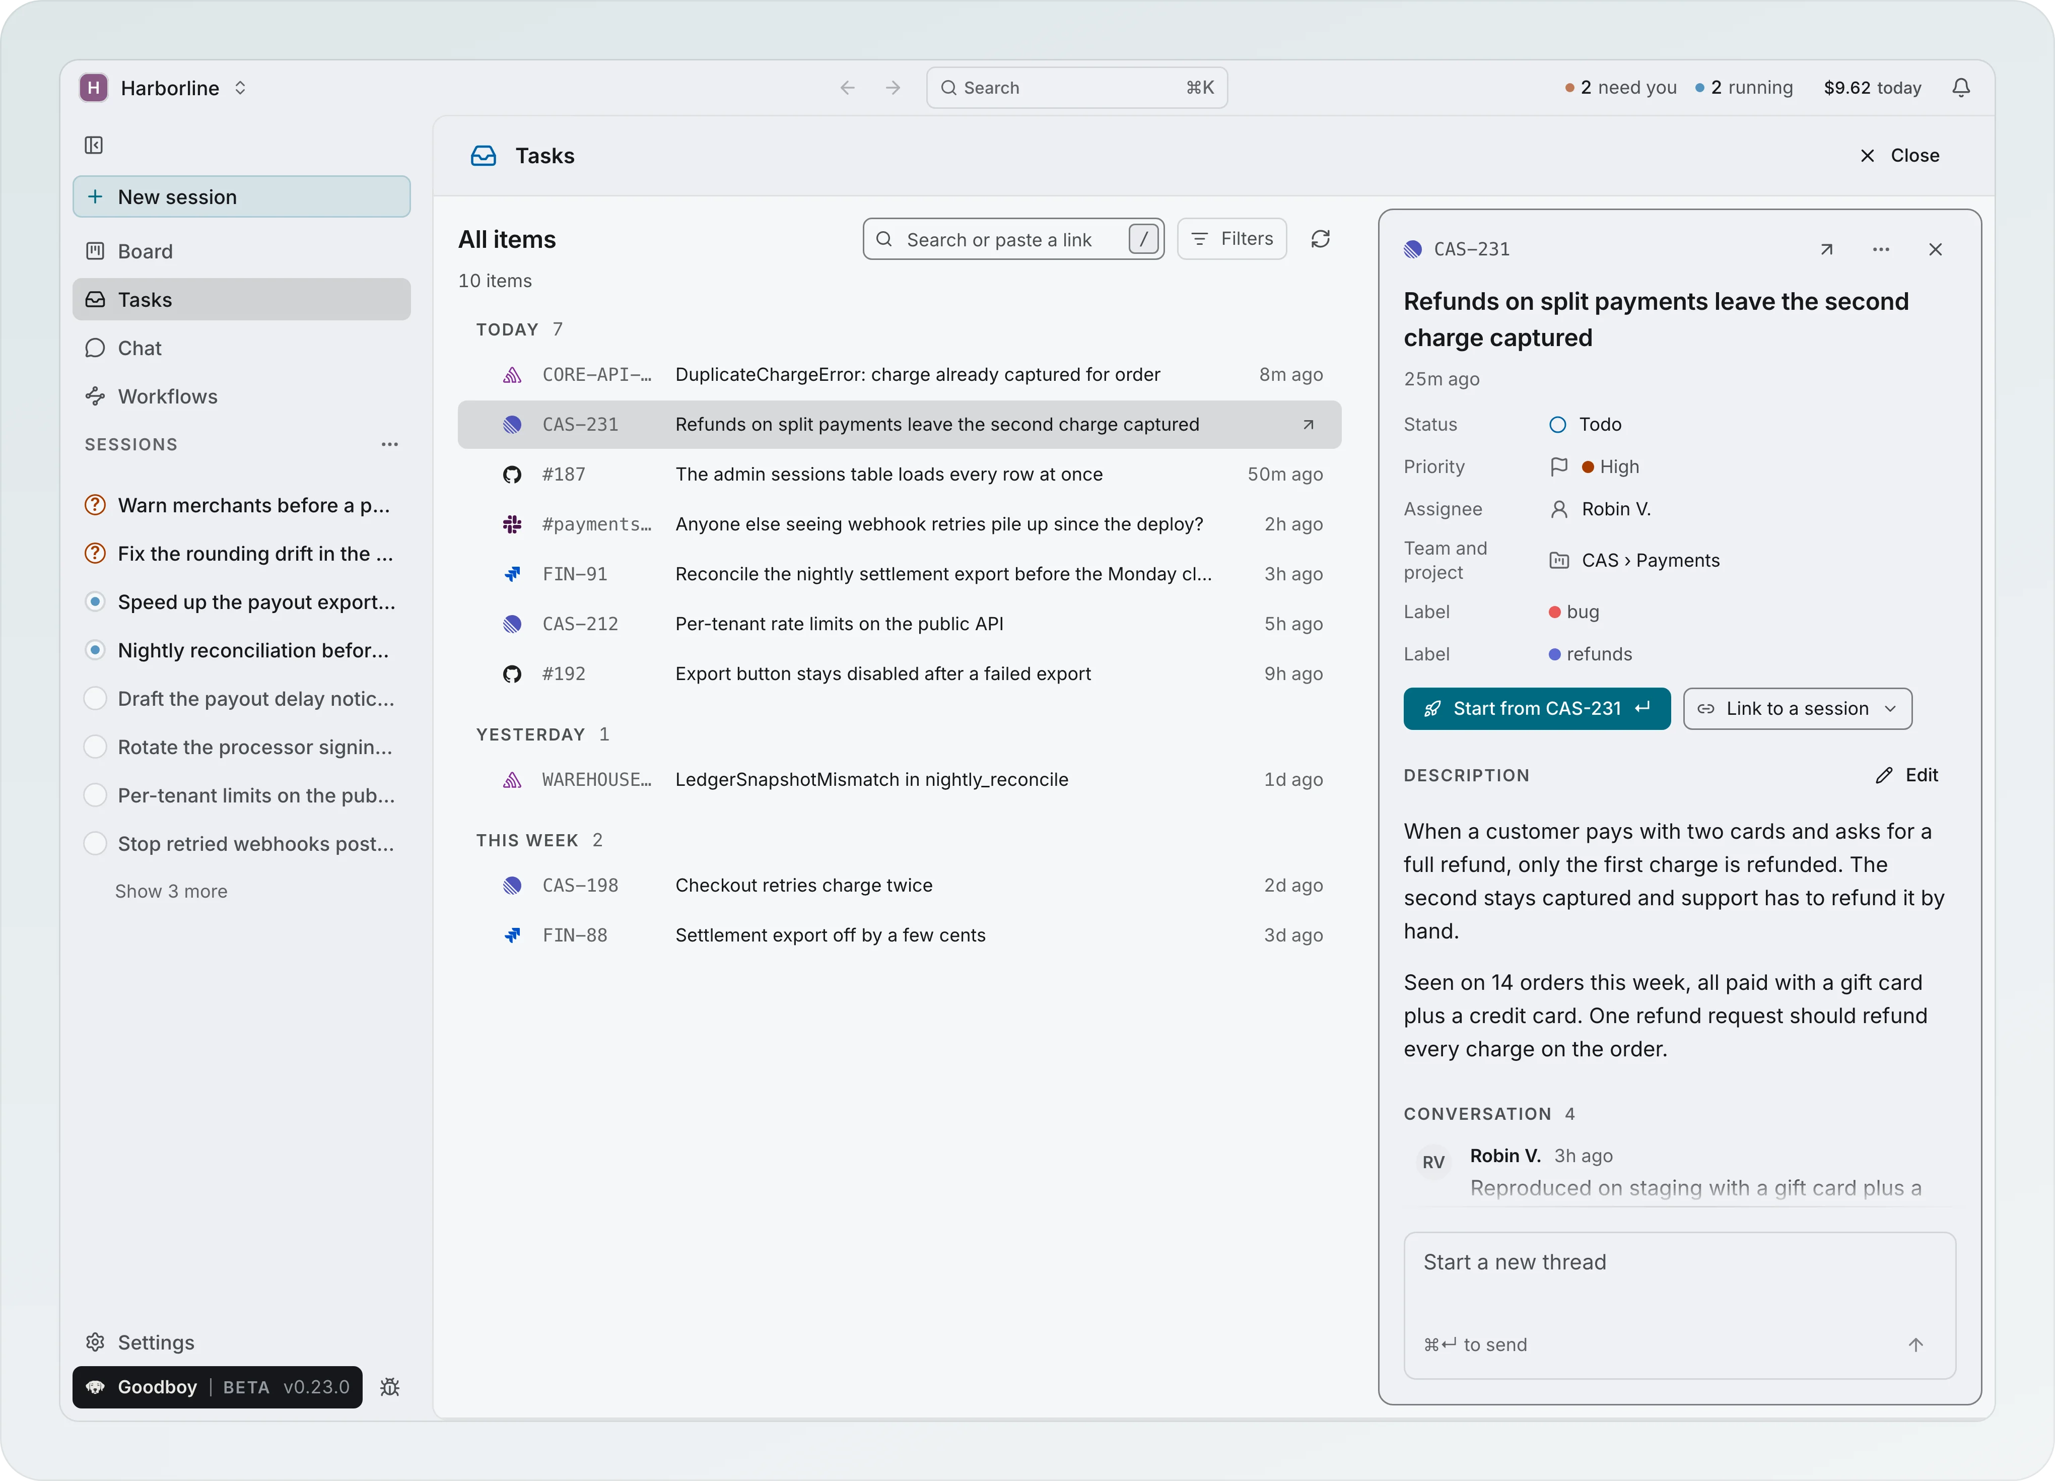2055x1481 pixels.
Task: Start a New session
Action: tap(241, 196)
